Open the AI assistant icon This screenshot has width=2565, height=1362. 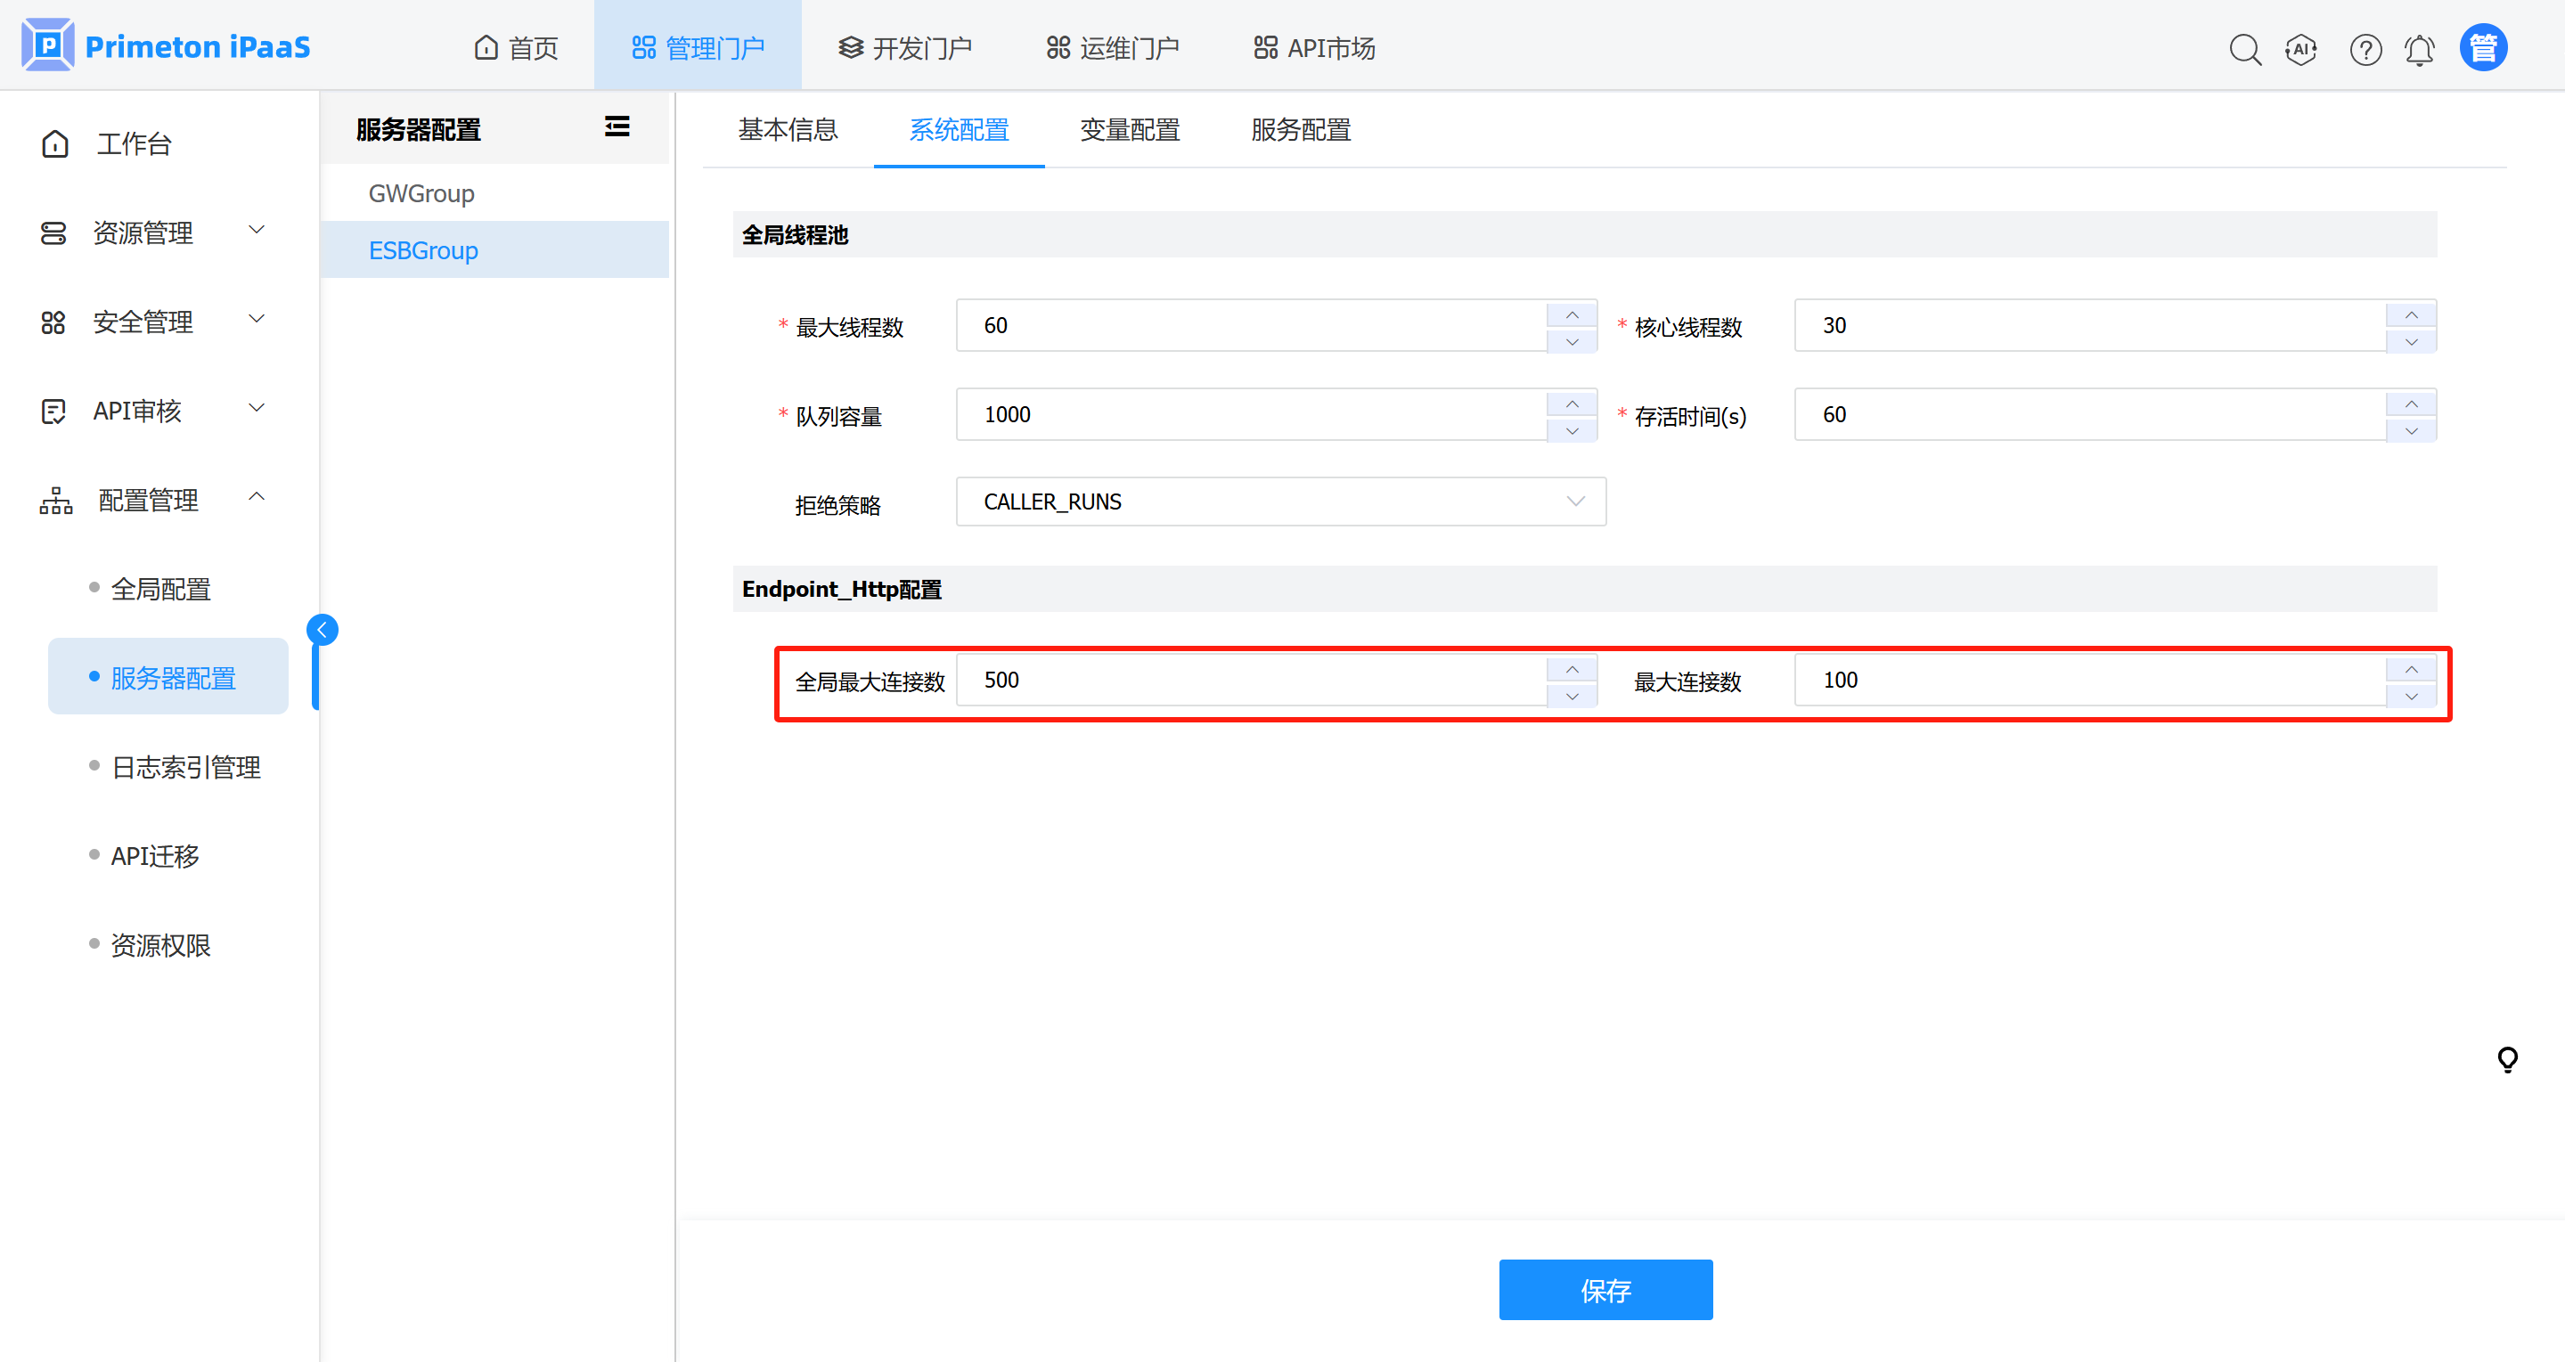coord(2301,49)
